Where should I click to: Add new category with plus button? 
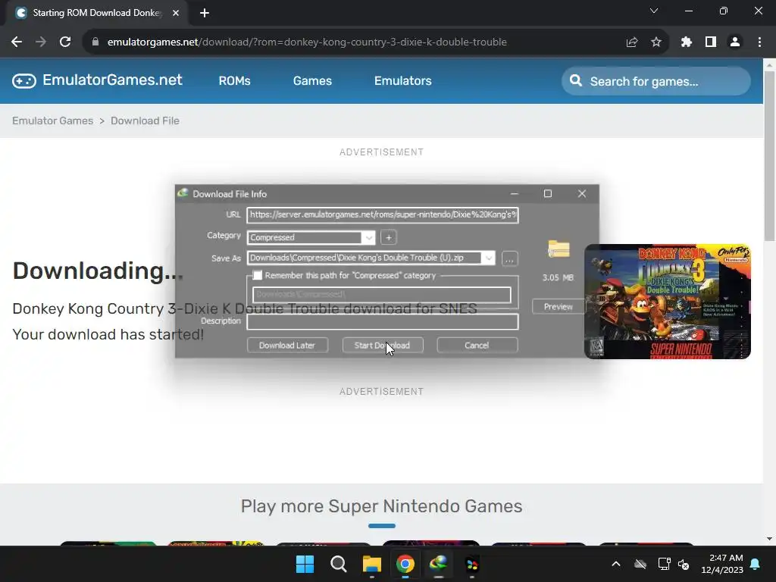tap(389, 237)
